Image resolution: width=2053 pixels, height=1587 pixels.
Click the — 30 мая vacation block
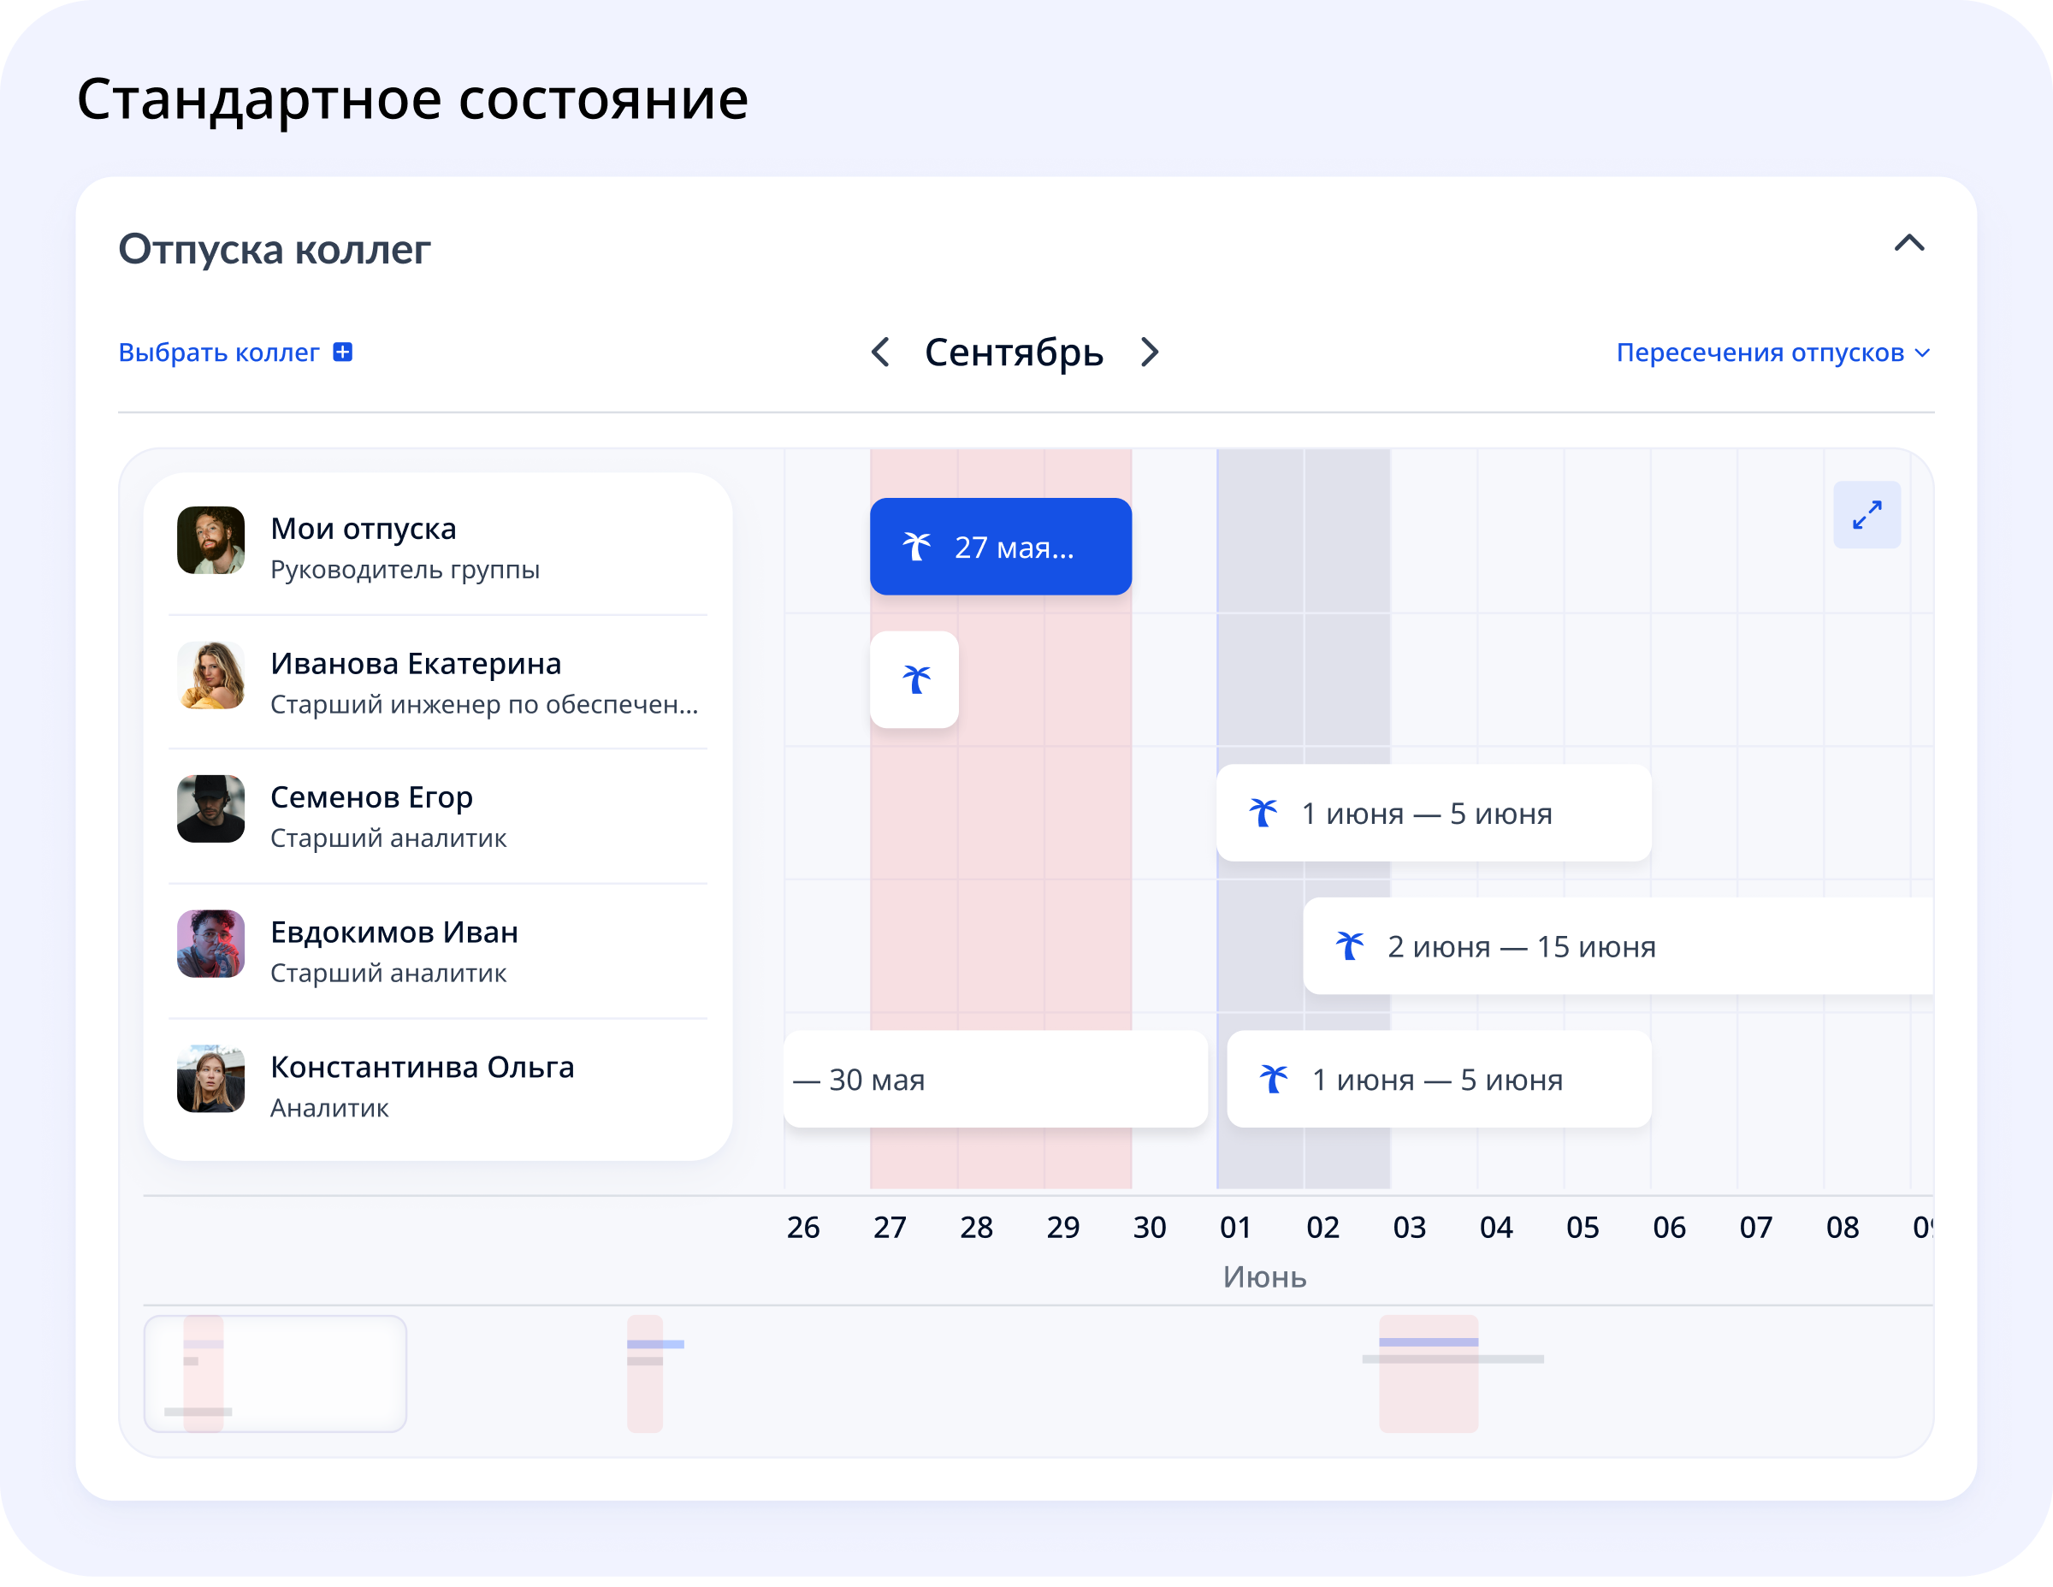click(995, 1080)
